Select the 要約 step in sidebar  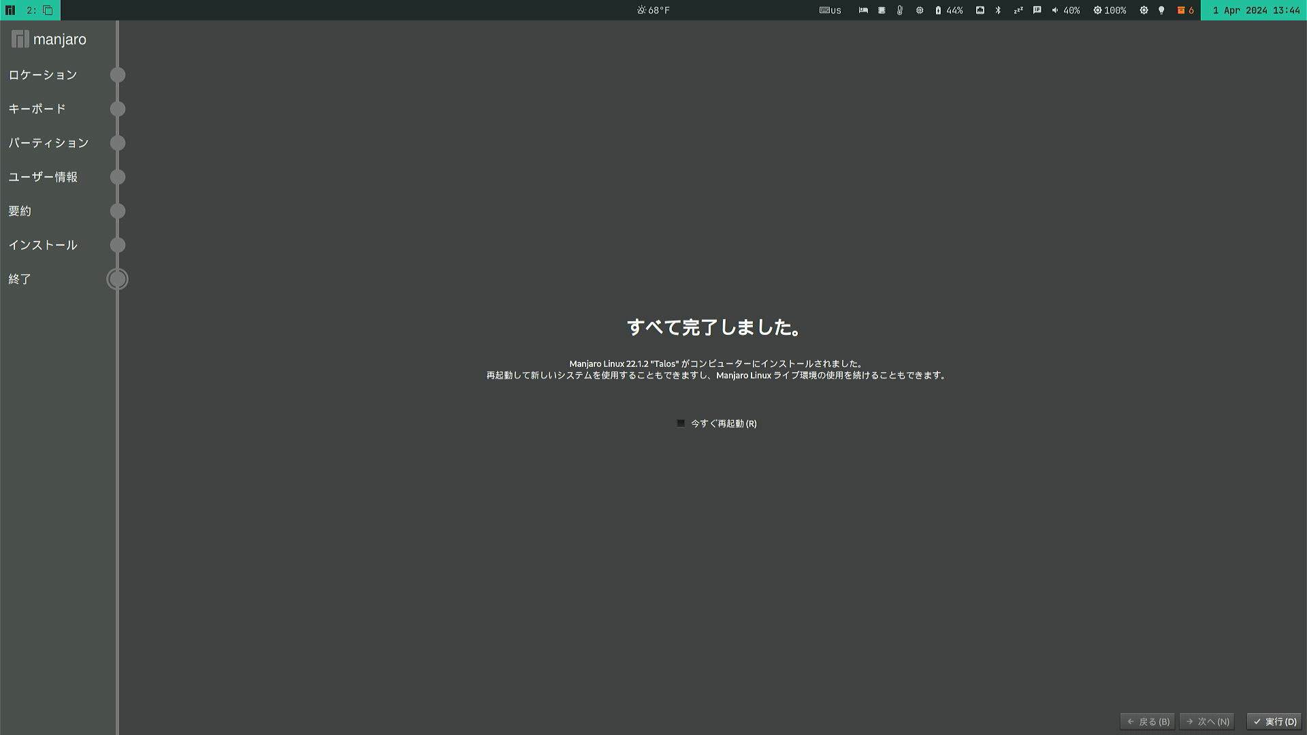coord(20,211)
